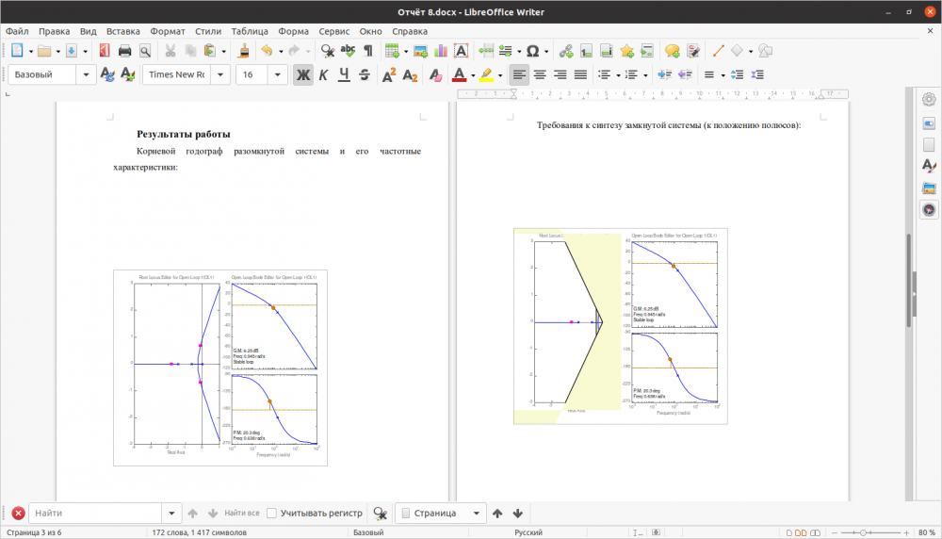
Task: Click the 'Найти все' button
Action: pyautogui.click(x=241, y=514)
